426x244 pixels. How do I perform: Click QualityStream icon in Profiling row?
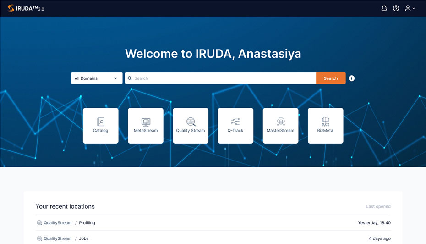pos(39,223)
